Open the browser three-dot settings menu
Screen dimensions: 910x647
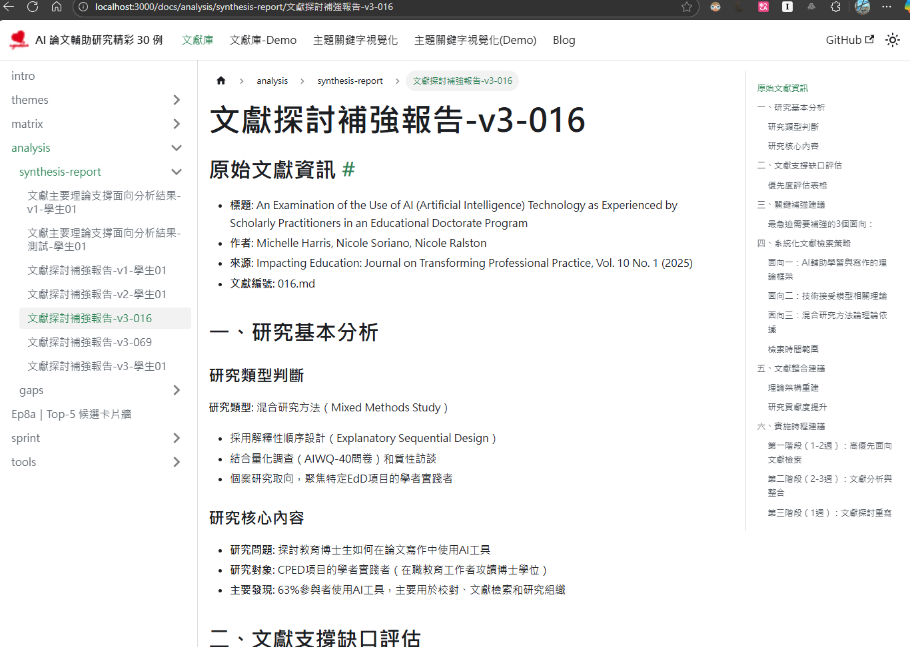(x=886, y=7)
